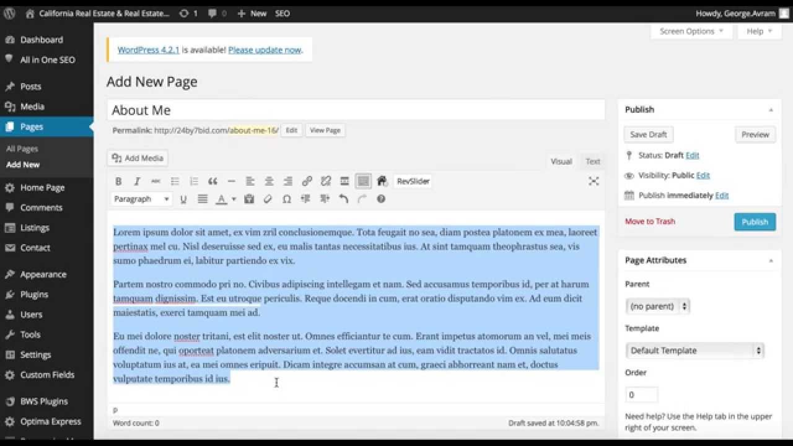Undo the last edit
The width and height of the screenshot is (793, 446).
click(343, 199)
